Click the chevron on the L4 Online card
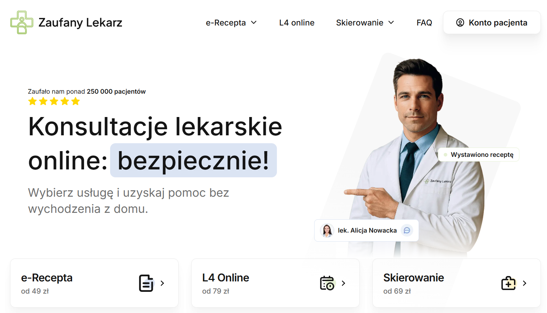547x313 pixels. 343,283
